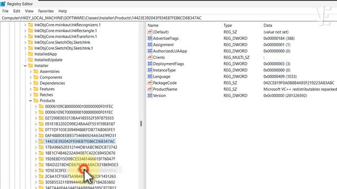Expand the Features key
The width and height of the screenshot is (337, 189).
pyautogui.click(x=31, y=89)
